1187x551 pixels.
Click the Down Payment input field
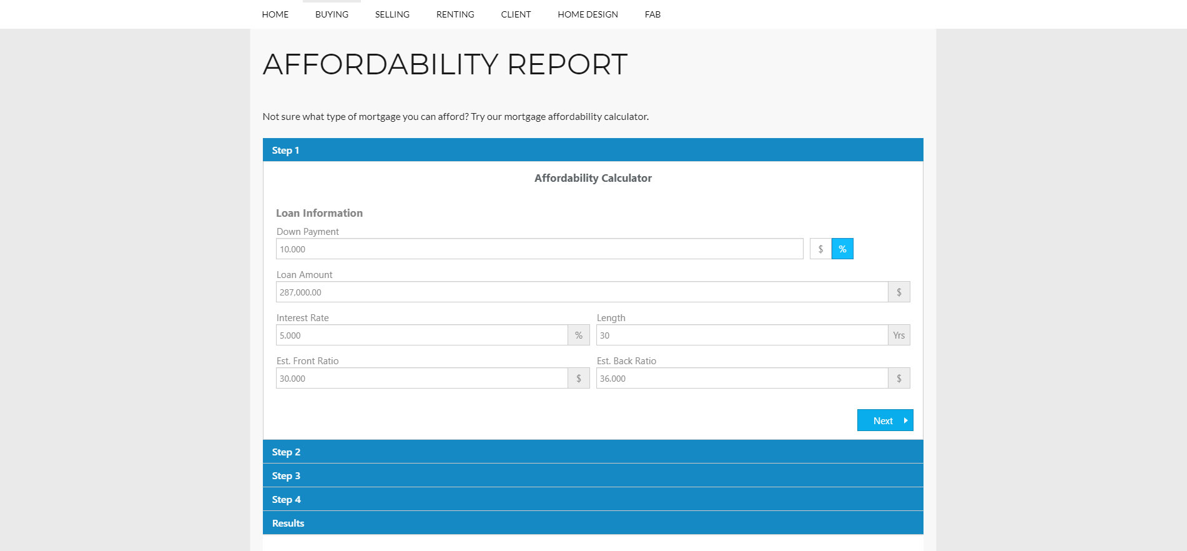tap(539, 249)
